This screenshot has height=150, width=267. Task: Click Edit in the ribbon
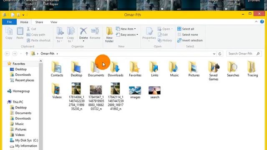(163, 35)
